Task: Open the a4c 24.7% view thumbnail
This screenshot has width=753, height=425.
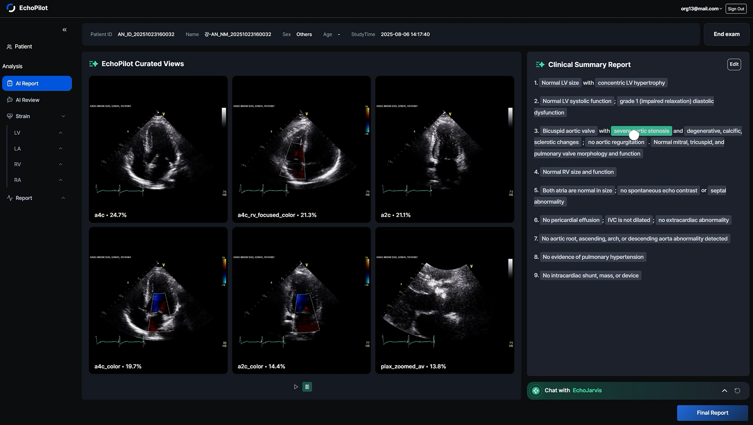Action: pyautogui.click(x=158, y=149)
